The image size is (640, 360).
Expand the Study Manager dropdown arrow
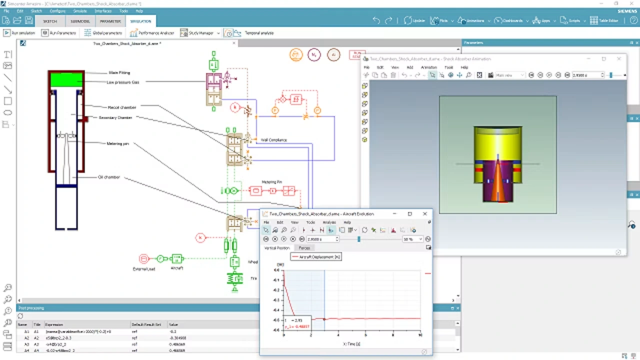pos(218,33)
